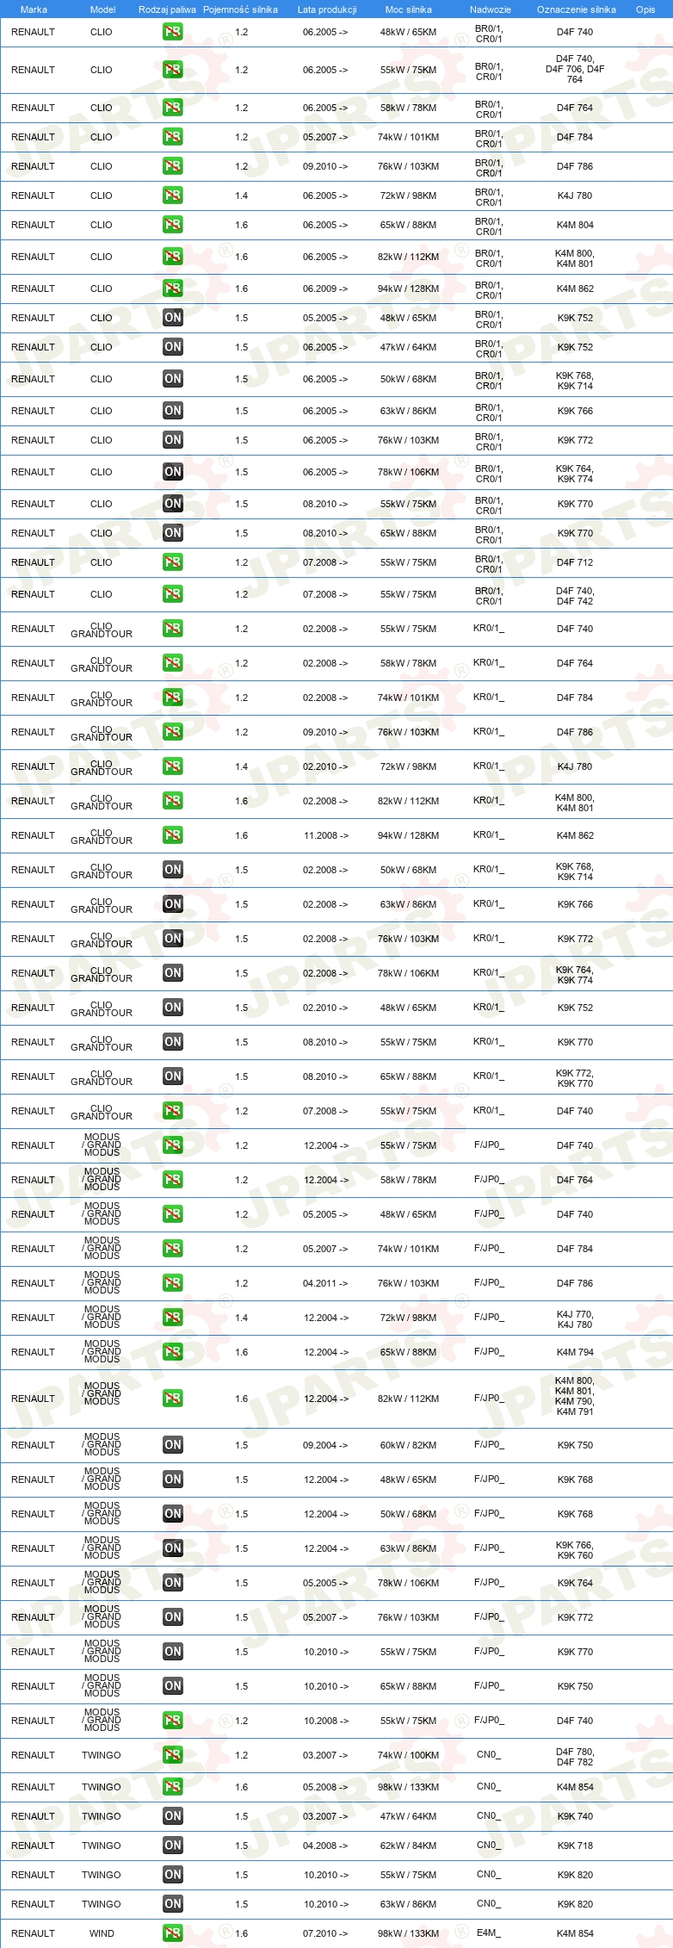The width and height of the screenshot is (673, 1948).
Task: Click diesel ON icon in Clio 05.2005 K9K 752 row
Action: pos(173,318)
